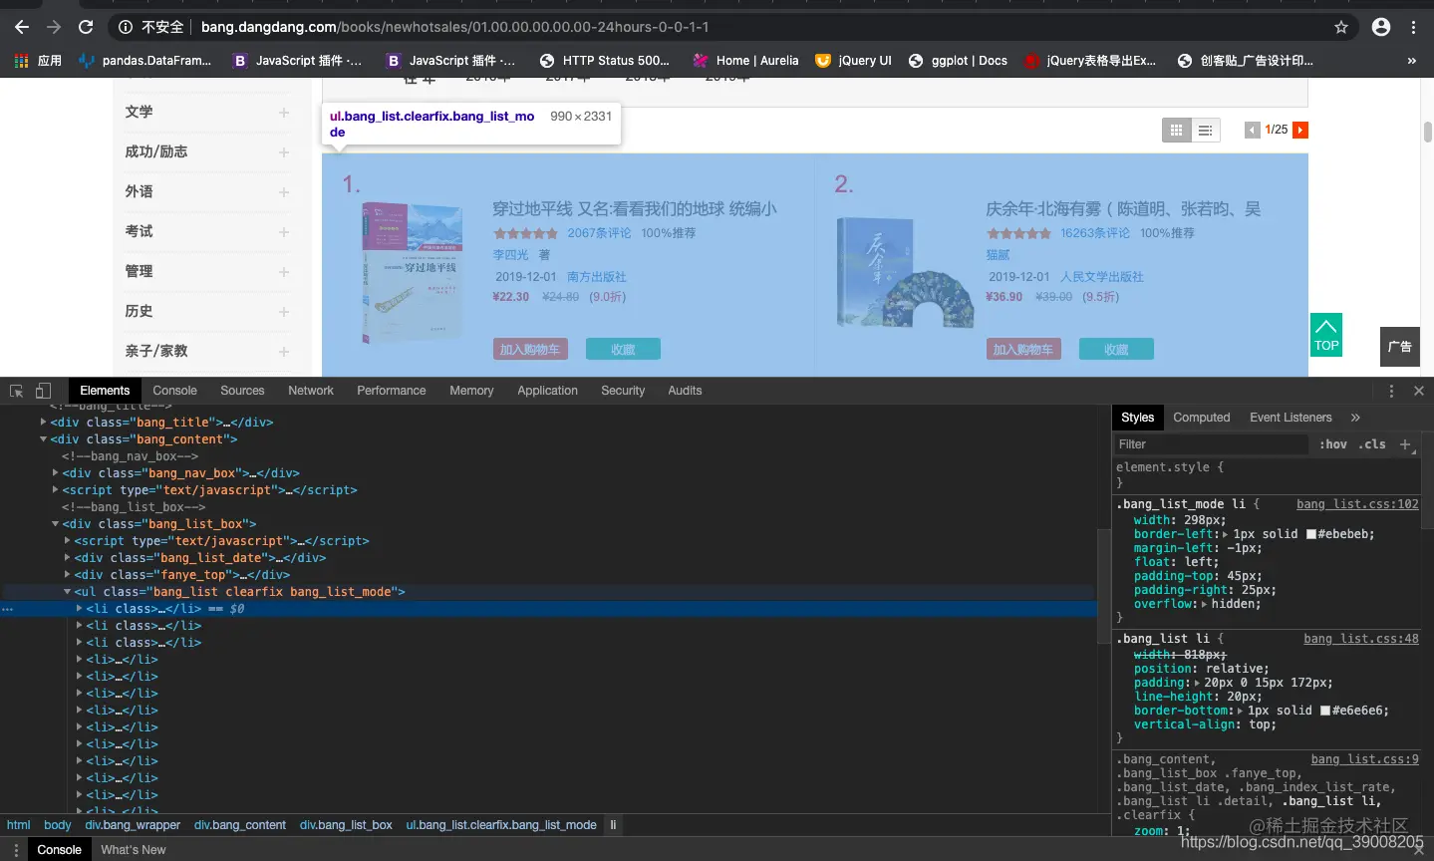The width and height of the screenshot is (1434, 861).
Task: Toggle :hov pseudo-class states in Styles
Action: [1333, 444]
